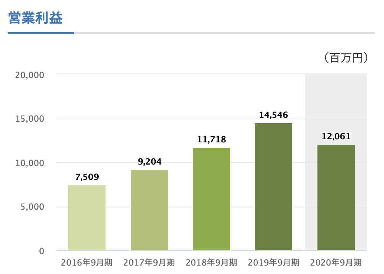This screenshot has height=274, width=384.
Task: Click the 営業利益 heading
Action: pos(36,18)
